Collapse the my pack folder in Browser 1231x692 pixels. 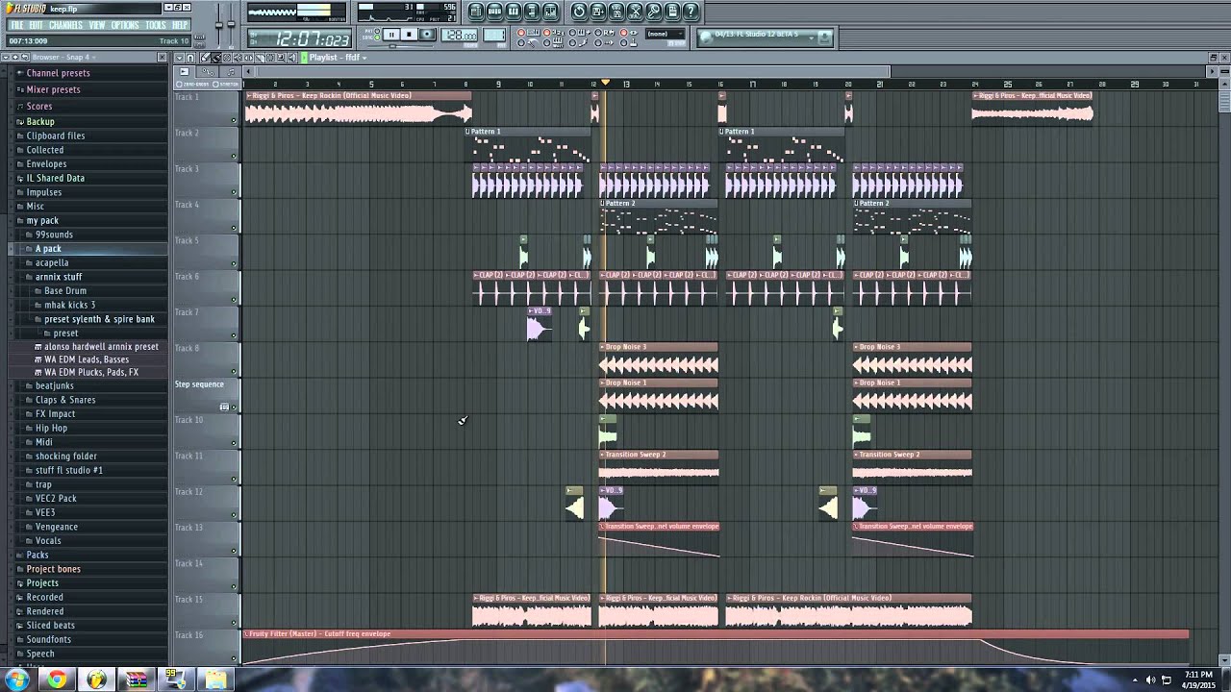42,220
